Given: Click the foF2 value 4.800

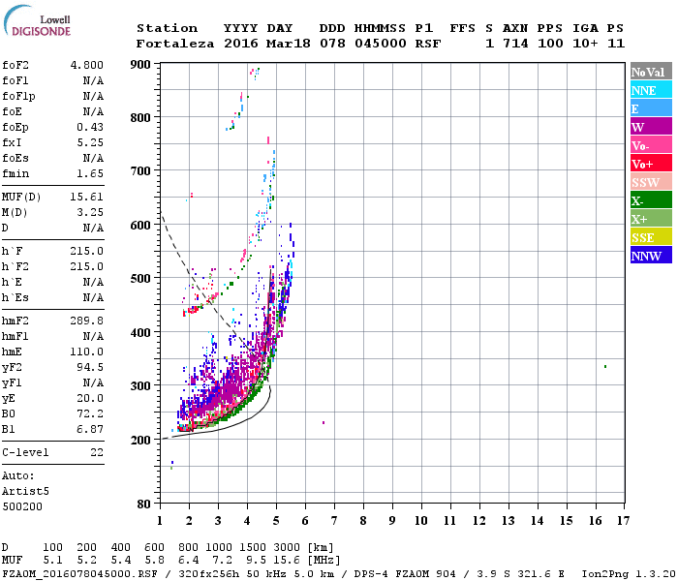Looking at the screenshot, I should coord(87,65).
